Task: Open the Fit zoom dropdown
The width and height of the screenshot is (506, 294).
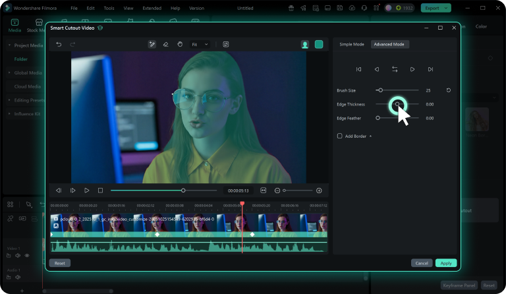Action: pyautogui.click(x=200, y=44)
